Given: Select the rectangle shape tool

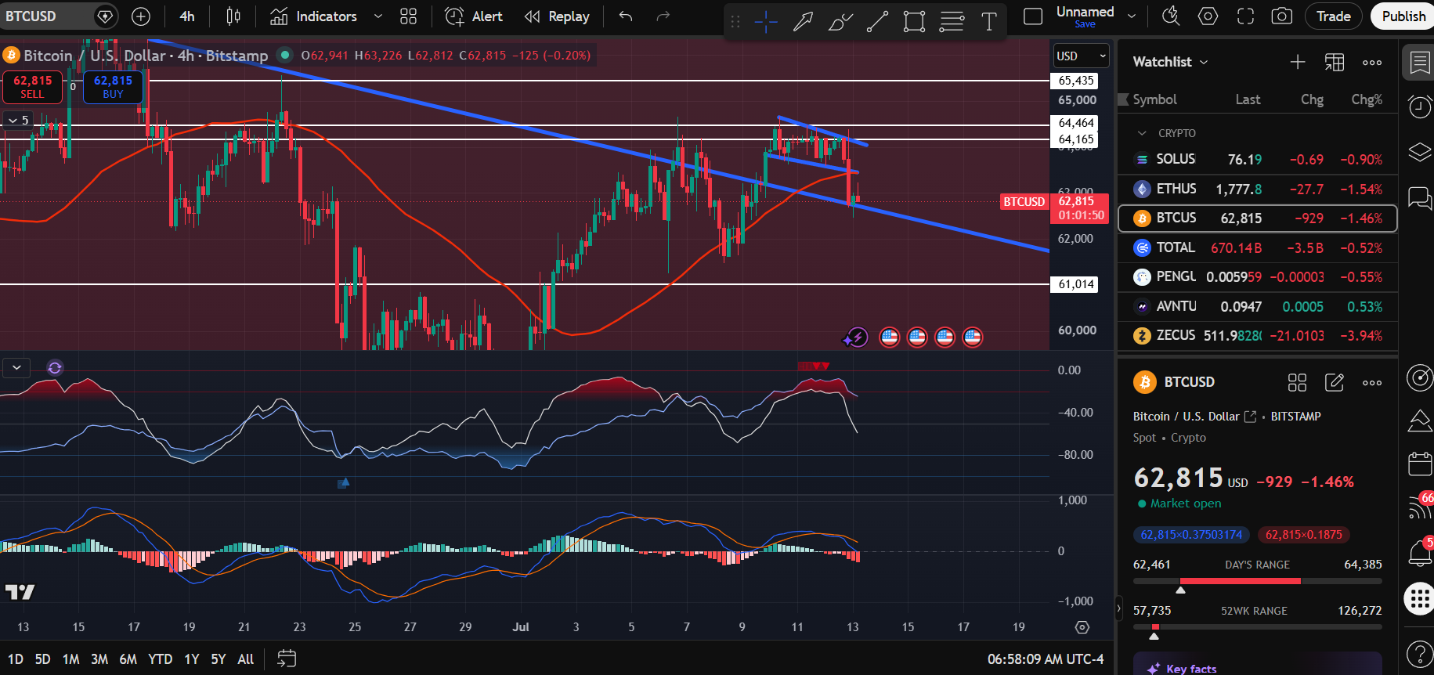Looking at the screenshot, I should 914,22.
